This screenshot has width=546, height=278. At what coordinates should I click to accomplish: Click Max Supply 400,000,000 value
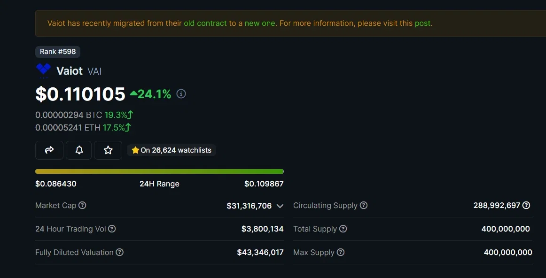coord(508,252)
